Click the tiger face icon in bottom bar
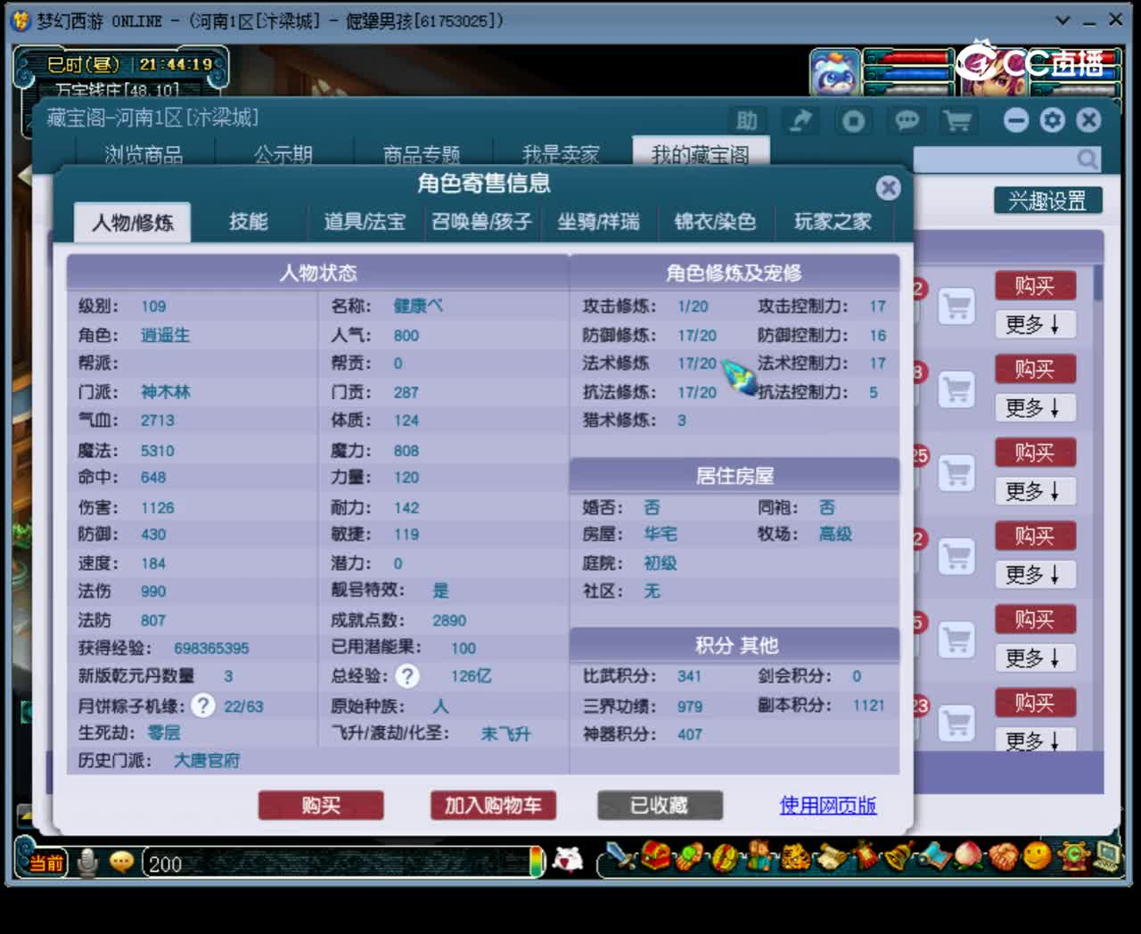Viewport: 1141px width, 934px height. [795, 857]
